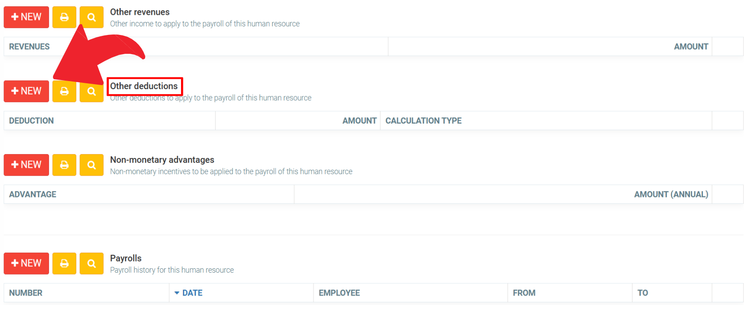Viewport: 747px width, 309px height.
Task: Toggle sort arrow on DATE column
Action: coord(177,293)
